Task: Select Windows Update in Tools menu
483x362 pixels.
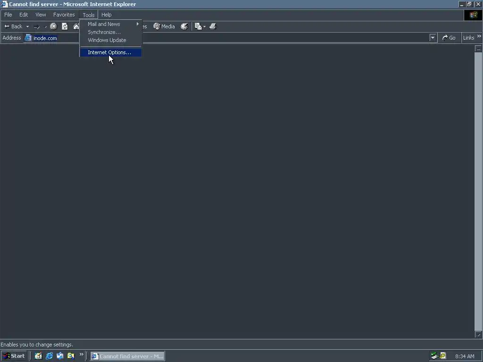Action: coord(111,40)
